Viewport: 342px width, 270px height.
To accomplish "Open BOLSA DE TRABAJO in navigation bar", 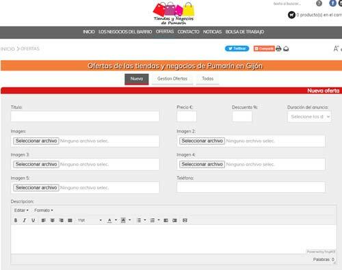I will pyautogui.click(x=245, y=31).
